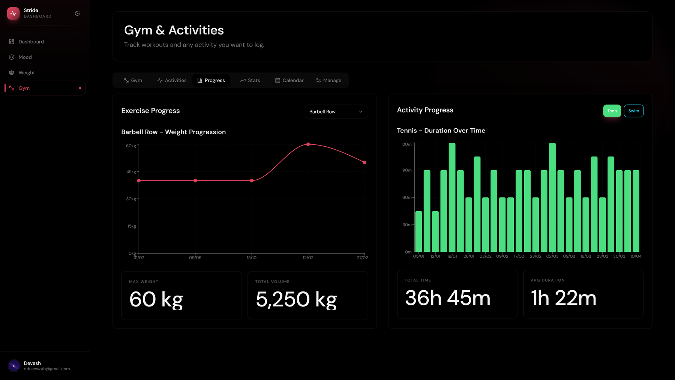Click the Gym & Activities heading
This screenshot has width=675, height=380.
pyautogui.click(x=174, y=30)
